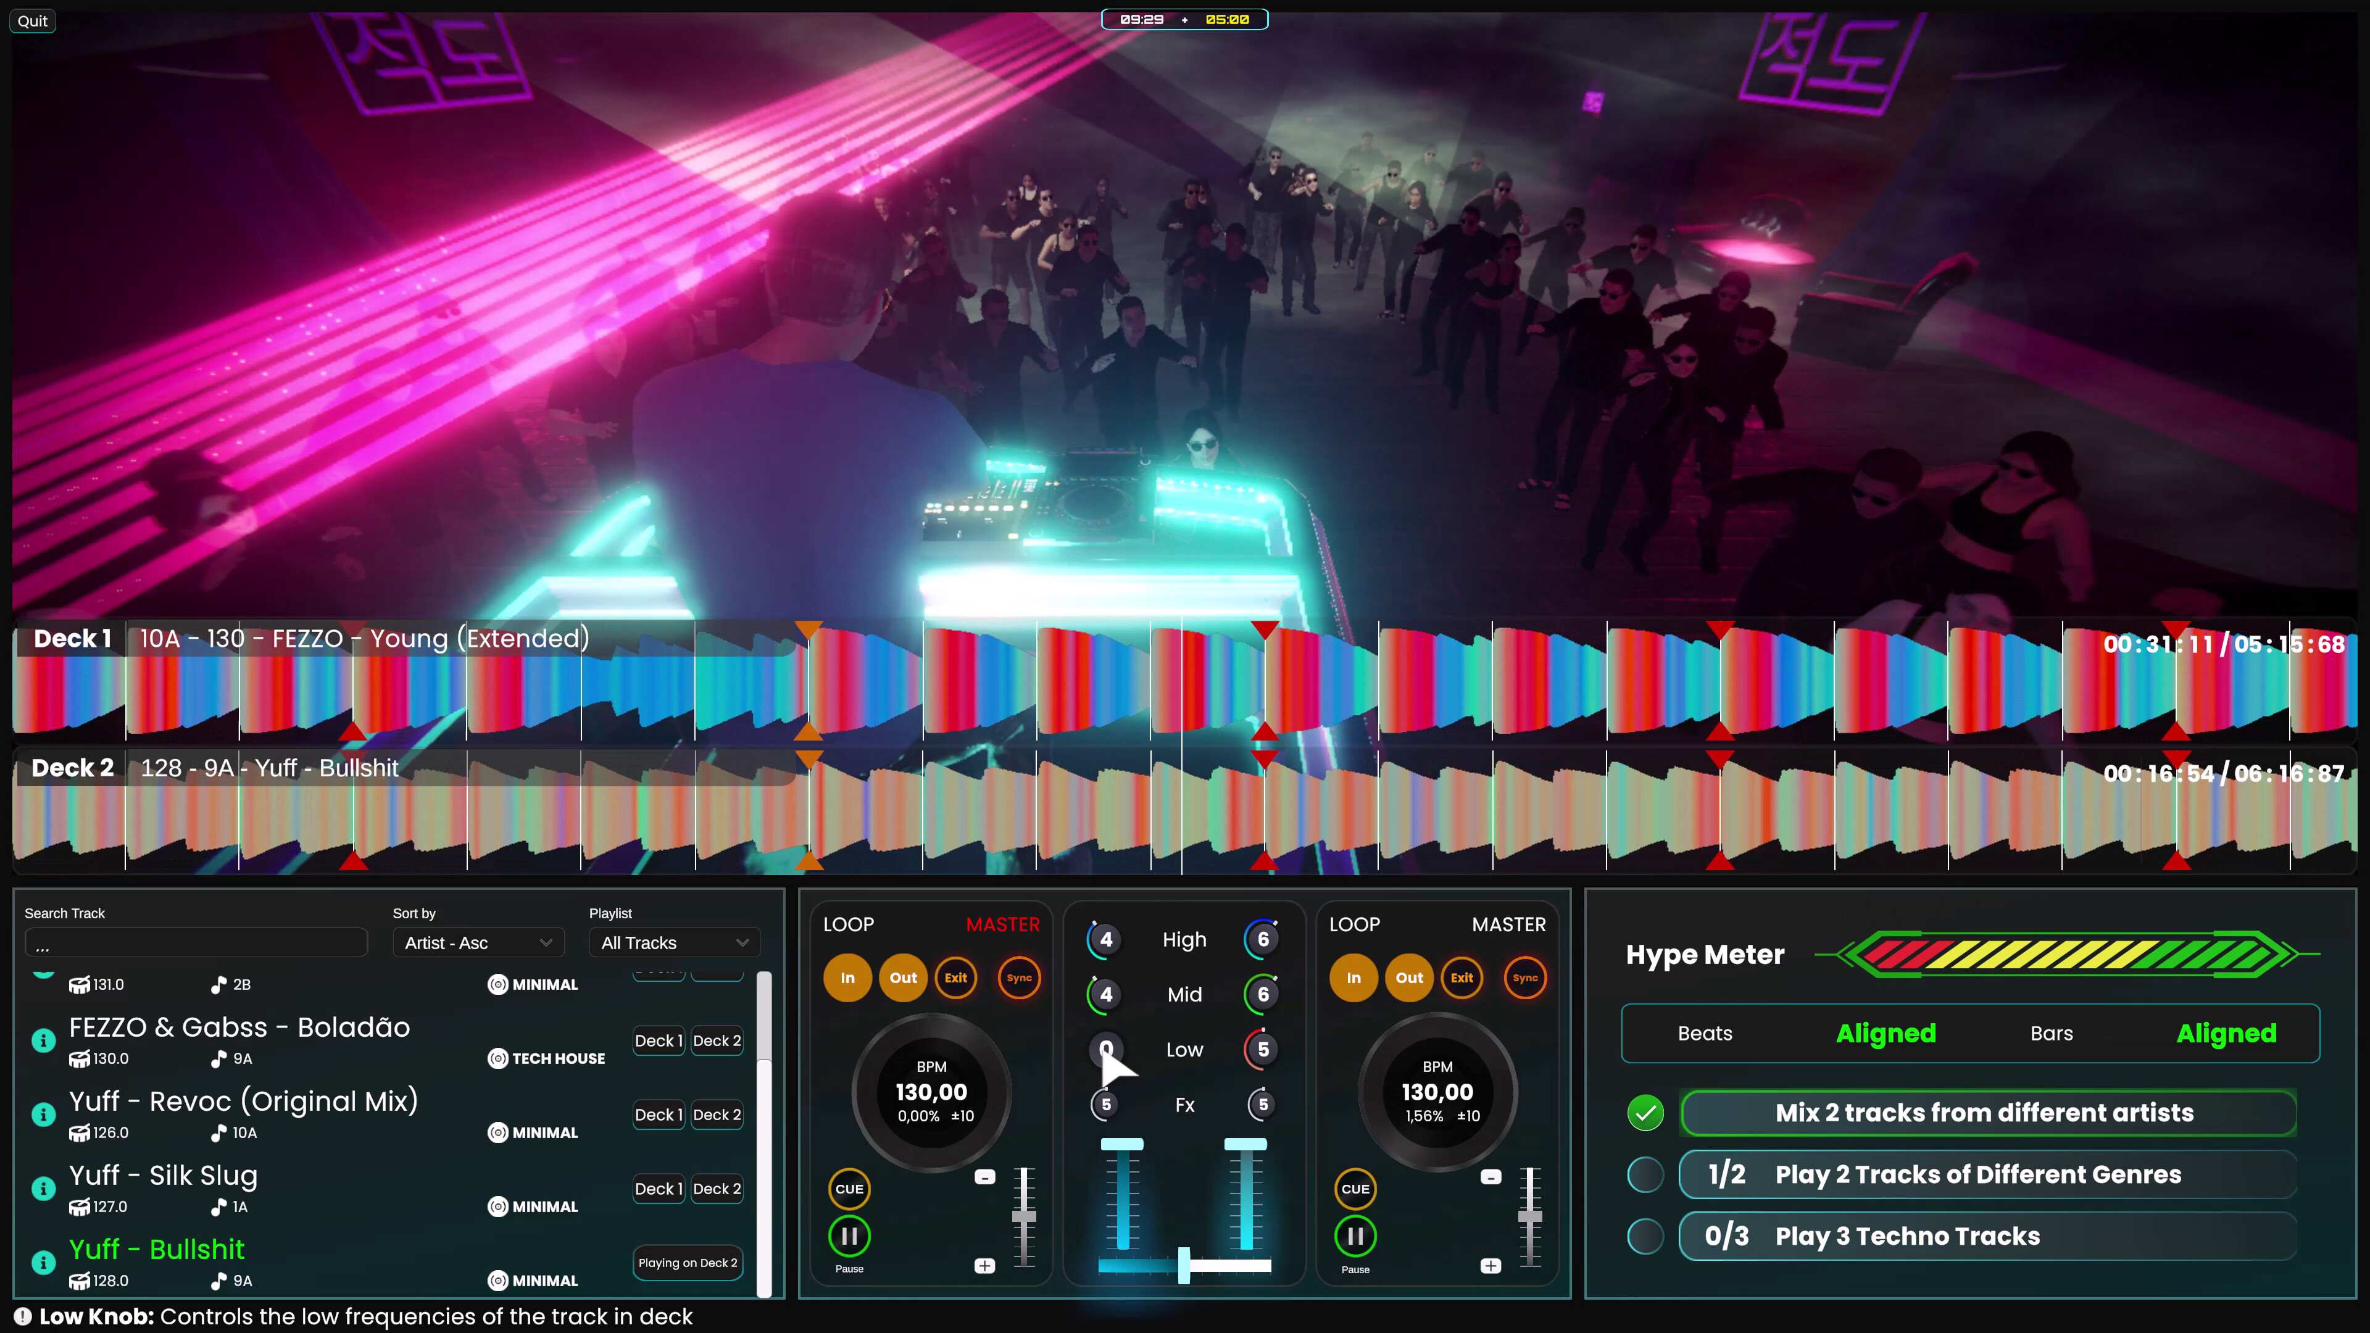Click the plus pitch-range icon on Deck 1
Screen dimensions: 2370x1333
click(984, 1266)
